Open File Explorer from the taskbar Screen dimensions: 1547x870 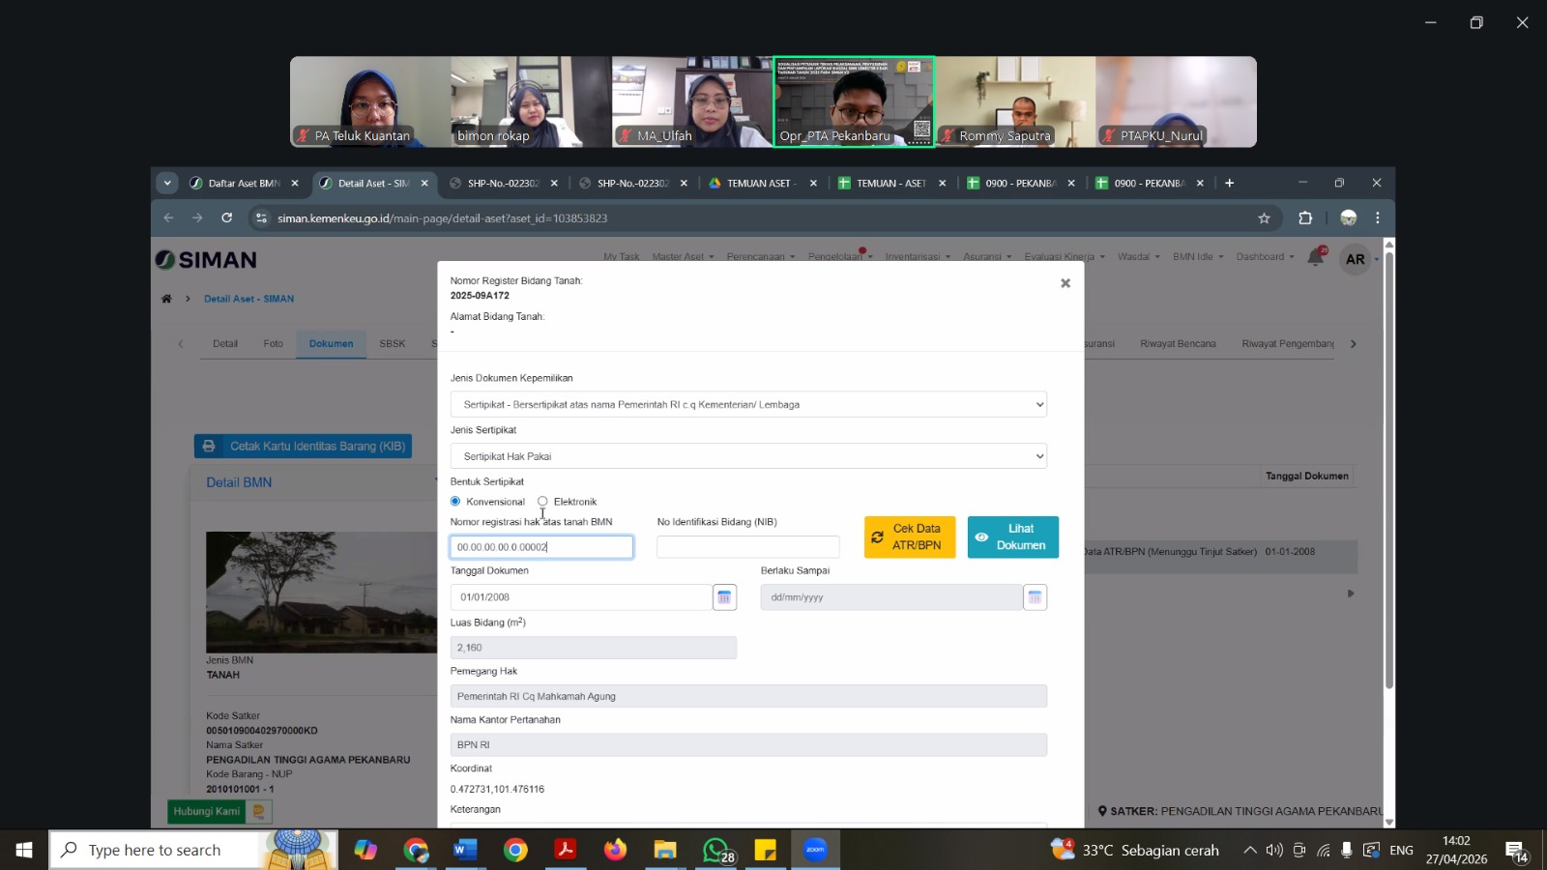click(665, 850)
